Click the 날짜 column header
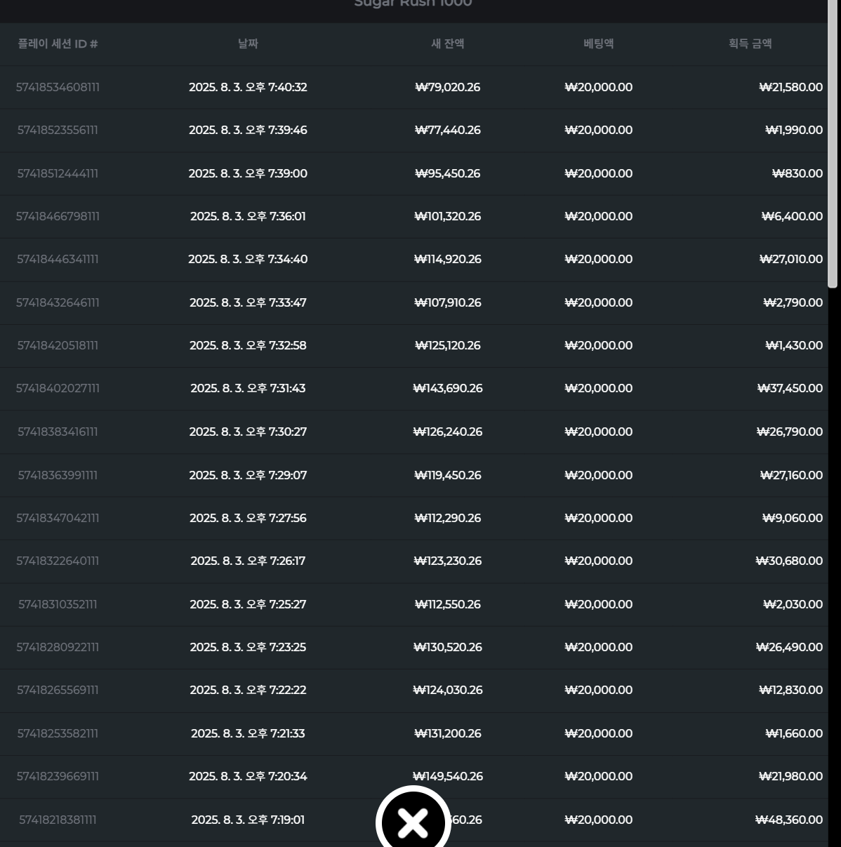The height and width of the screenshot is (847, 841). [x=248, y=44]
